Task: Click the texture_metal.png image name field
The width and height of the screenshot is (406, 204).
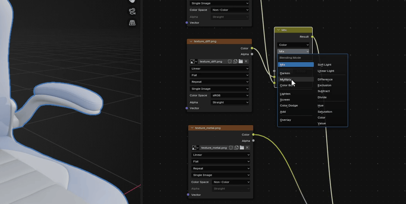Action: [214, 148]
